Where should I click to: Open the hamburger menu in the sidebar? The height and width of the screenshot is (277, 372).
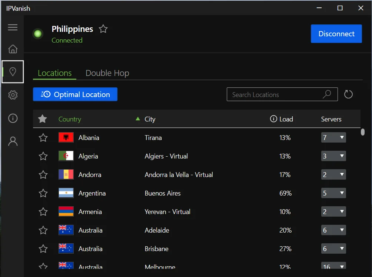[x=13, y=27]
